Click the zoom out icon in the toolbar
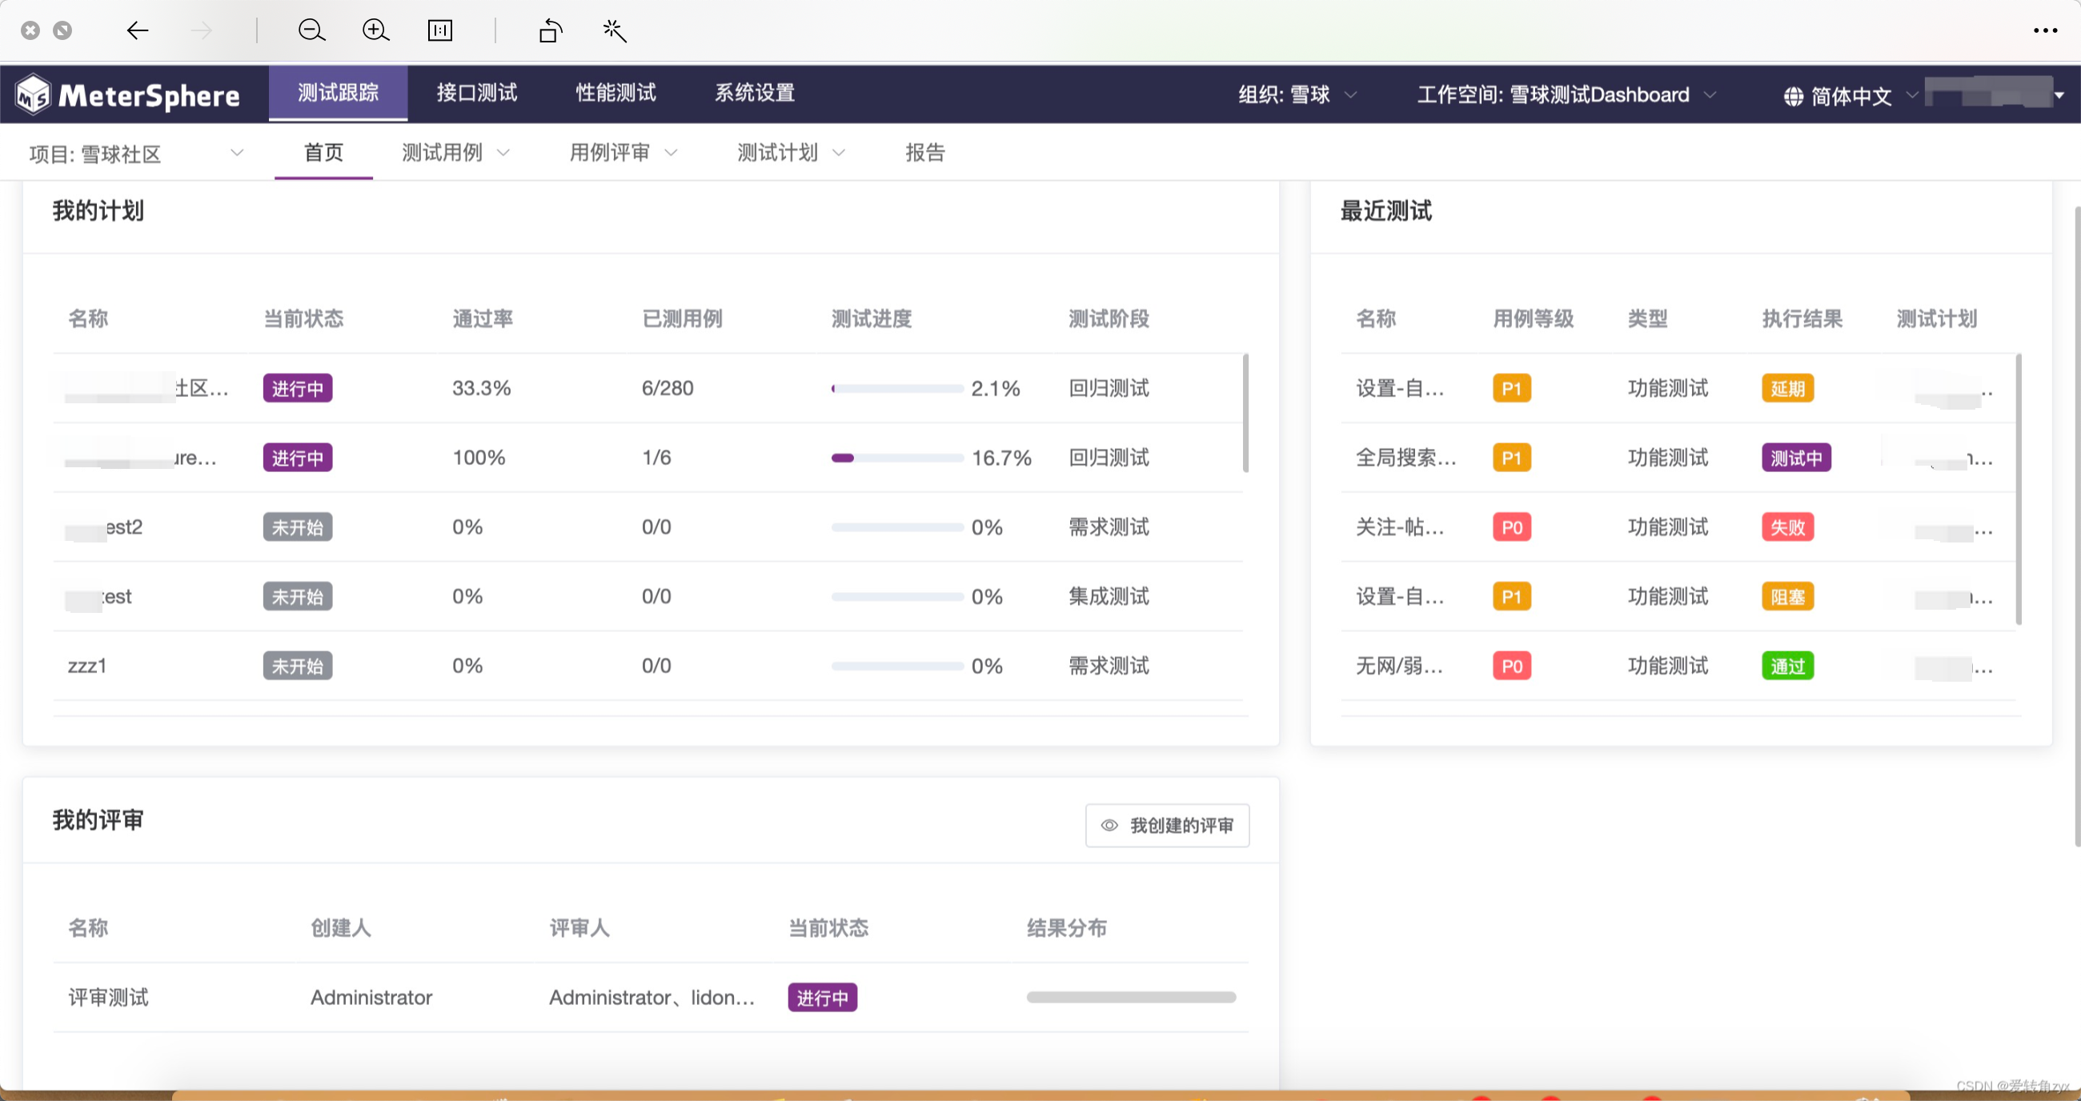This screenshot has width=2081, height=1101. pos(311,30)
